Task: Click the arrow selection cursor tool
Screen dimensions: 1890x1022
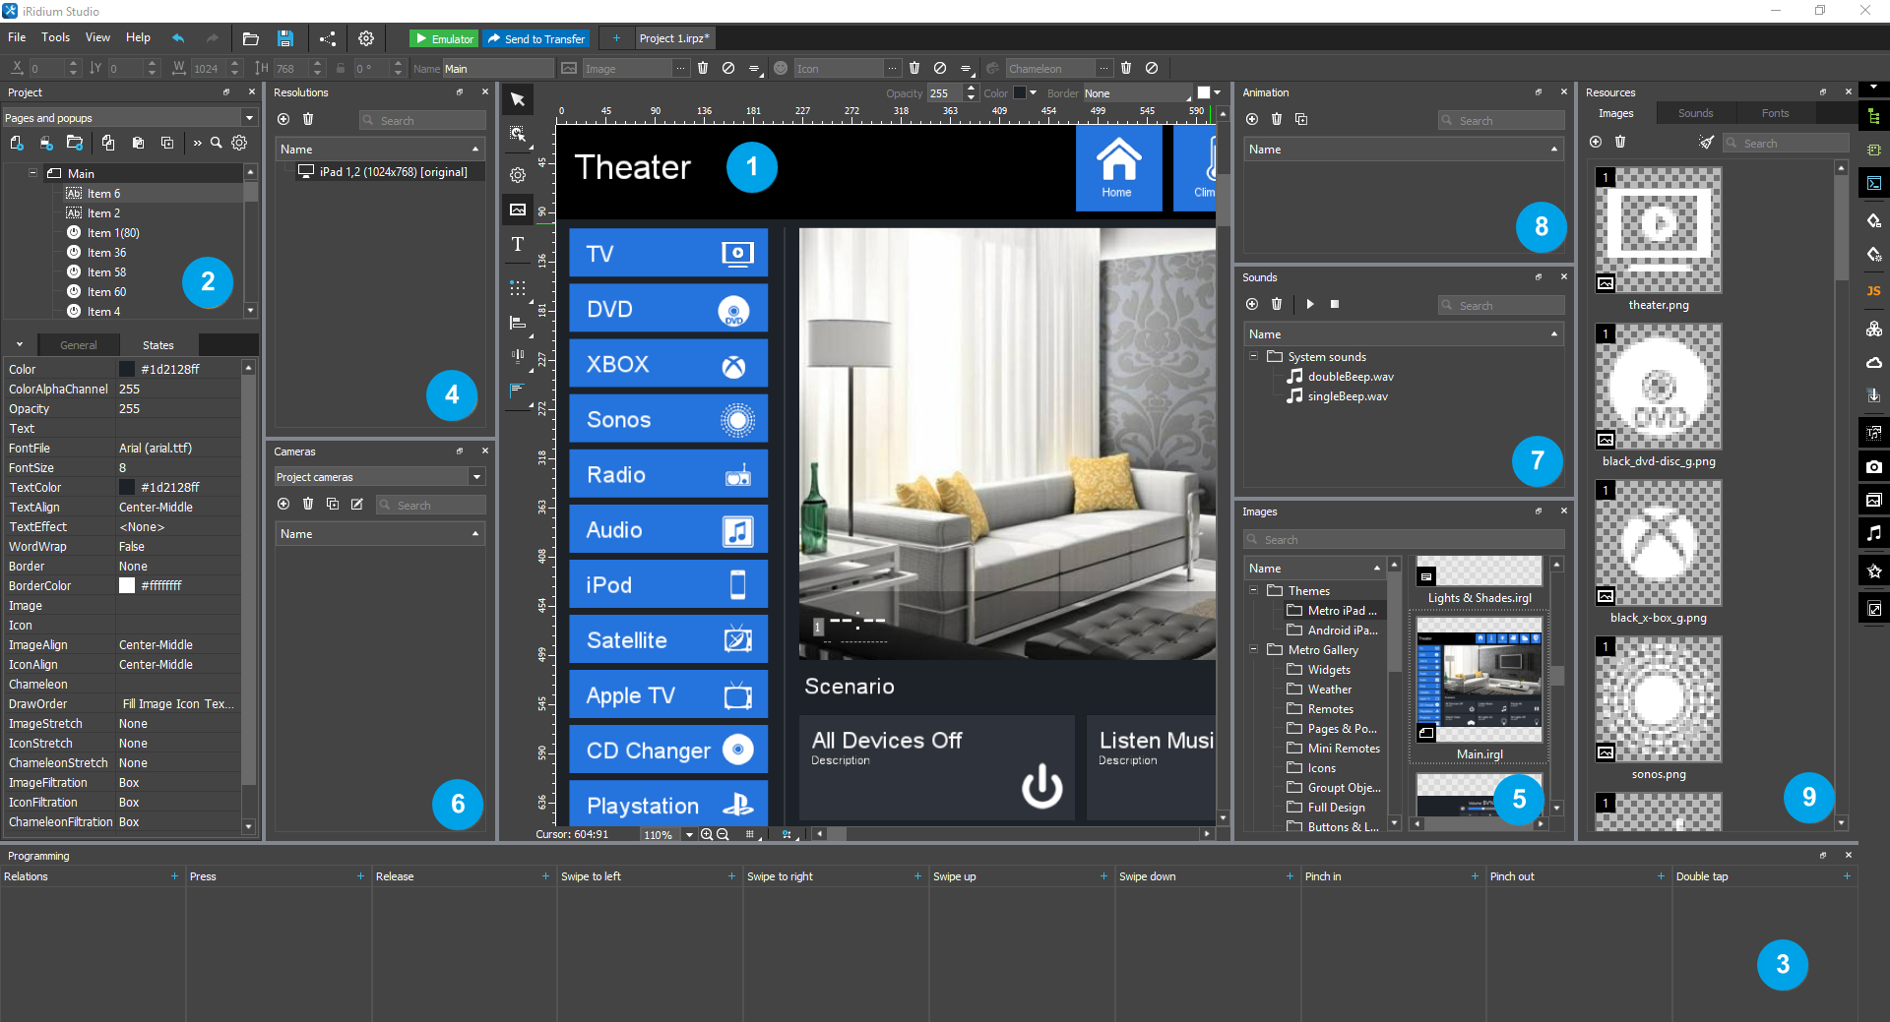Action: point(518,99)
